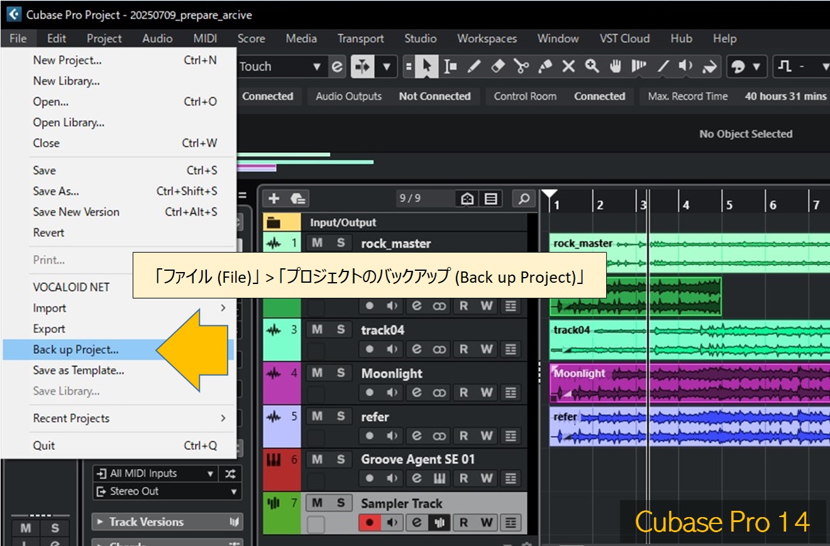Click the Add Track plus icon
830x546 pixels.
pyautogui.click(x=274, y=199)
